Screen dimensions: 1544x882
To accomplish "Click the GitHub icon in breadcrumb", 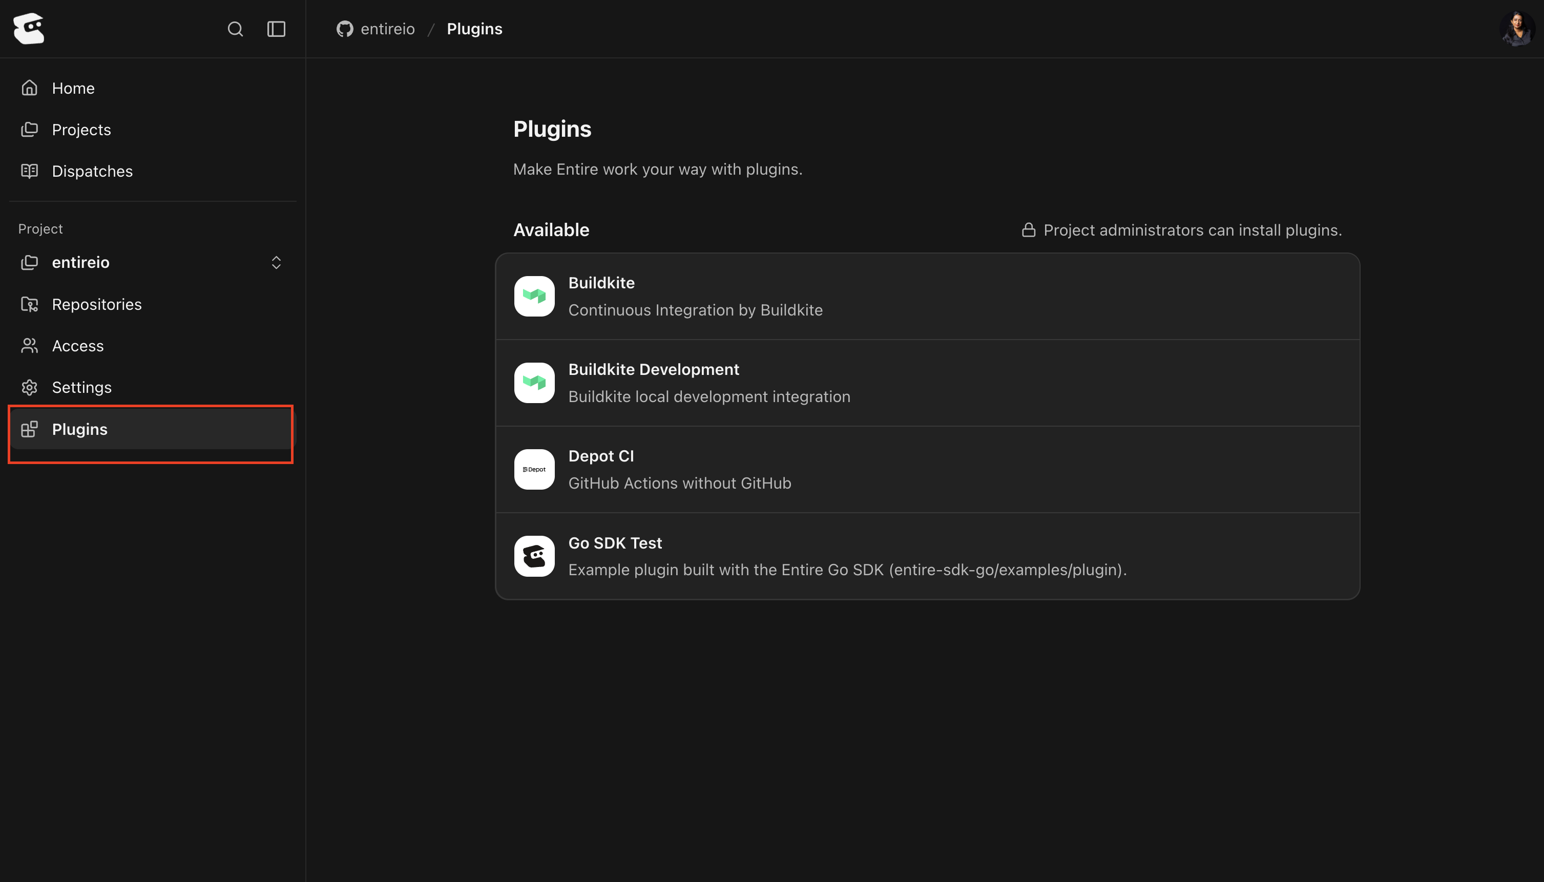I will (345, 29).
